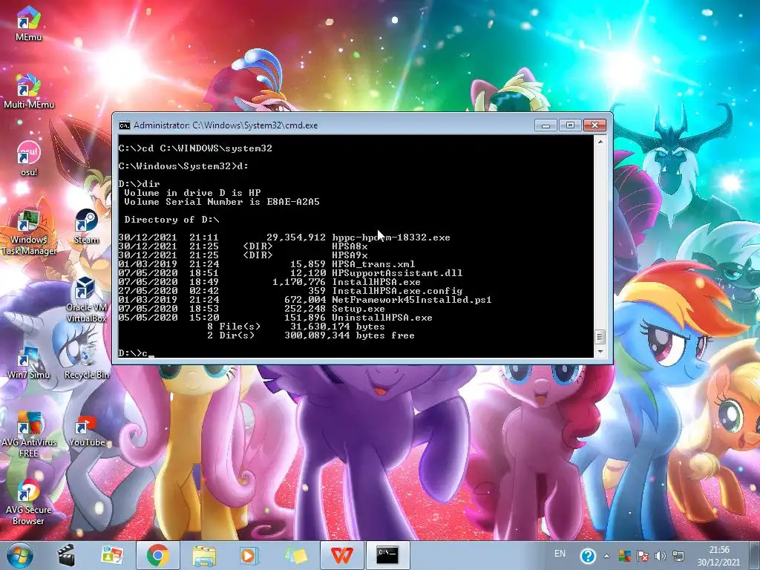Click the HPSA_trans.xml file name
760x570 pixels.
pos(373,264)
